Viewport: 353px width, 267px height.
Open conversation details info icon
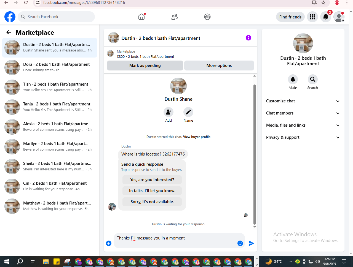248,38
